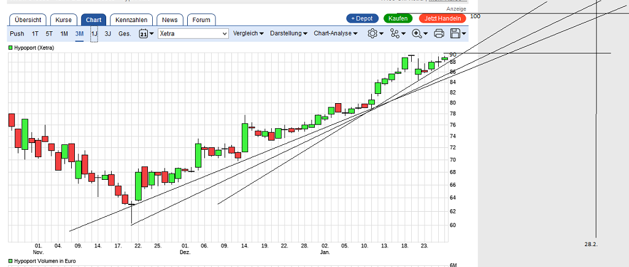Image resolution: width=629 pixels, height=267 pixels.
Task: Click the 60 price axis label
Action: point(453,225)
